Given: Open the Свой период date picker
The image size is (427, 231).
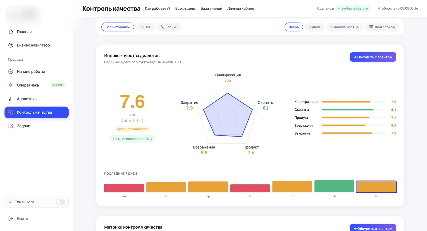Looking at the screenshot, I should point(382,27).
